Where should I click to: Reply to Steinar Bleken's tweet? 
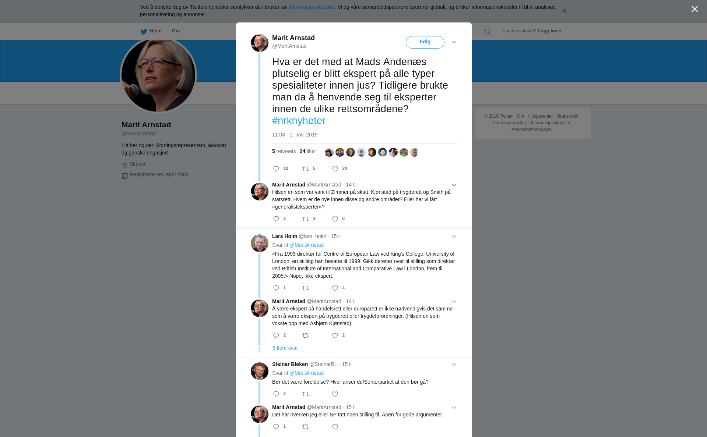click(276, 394)
